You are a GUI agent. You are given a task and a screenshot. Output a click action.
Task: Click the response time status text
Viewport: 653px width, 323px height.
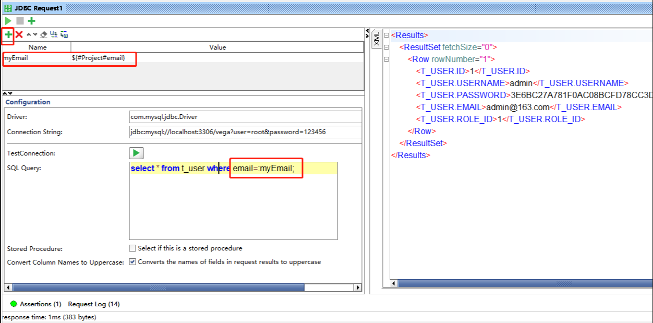pos(49,317)
